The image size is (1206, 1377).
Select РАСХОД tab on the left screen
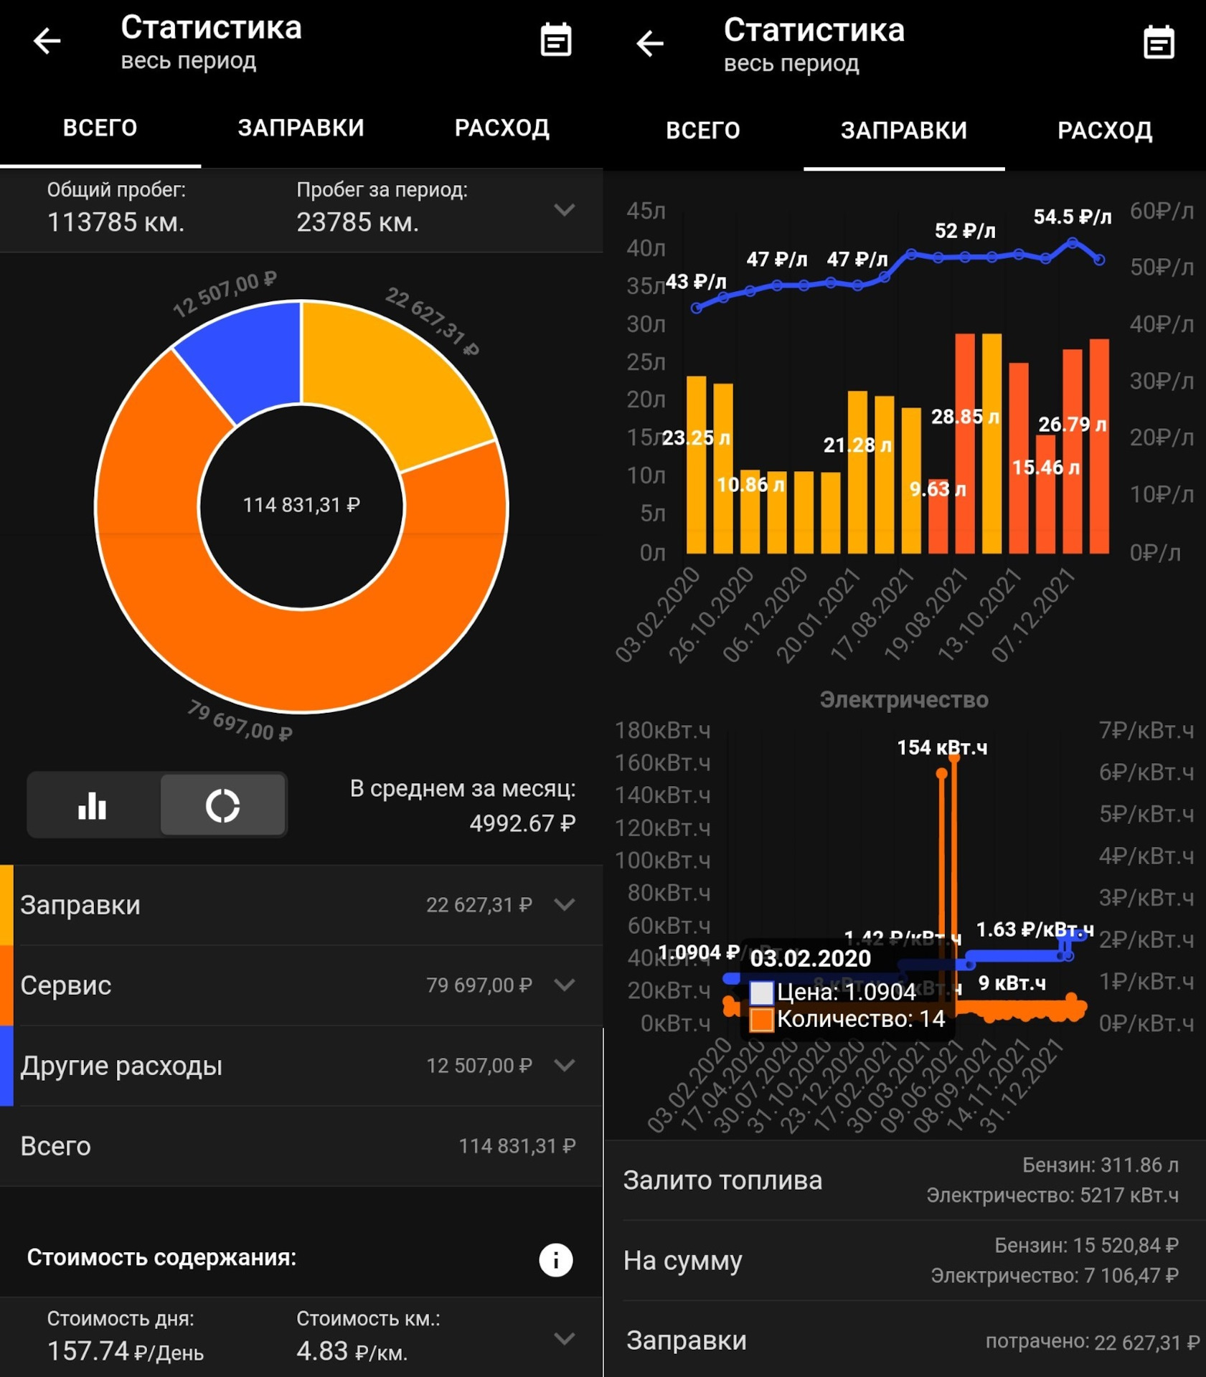502,128
